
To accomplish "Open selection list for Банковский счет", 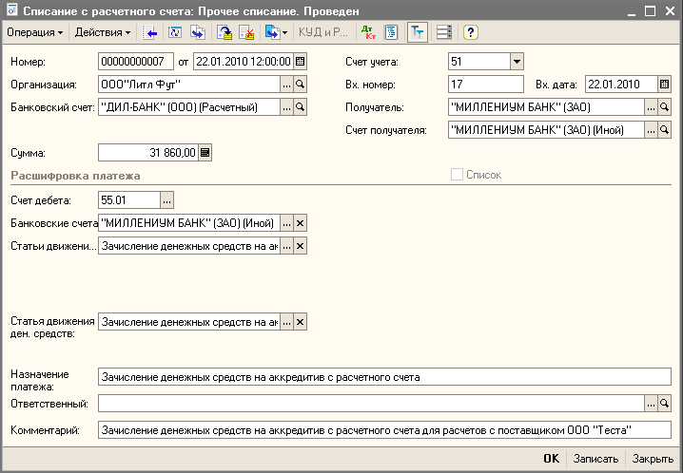I will tap(286, 107).
